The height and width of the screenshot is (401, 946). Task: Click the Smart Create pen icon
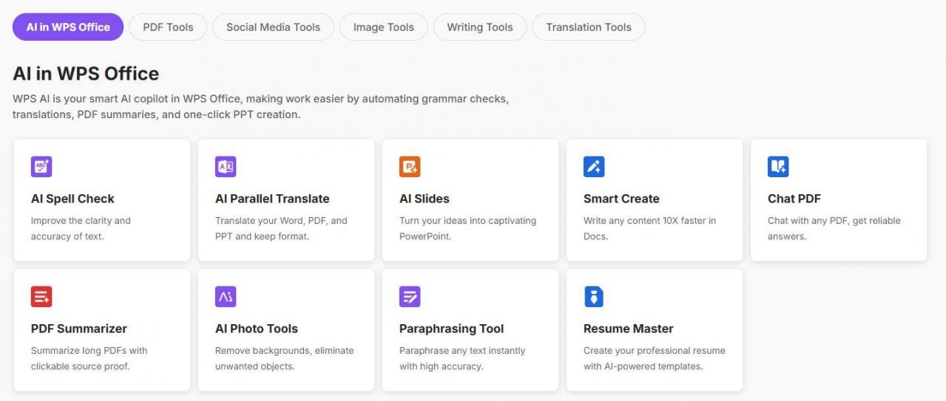(594, 167)
